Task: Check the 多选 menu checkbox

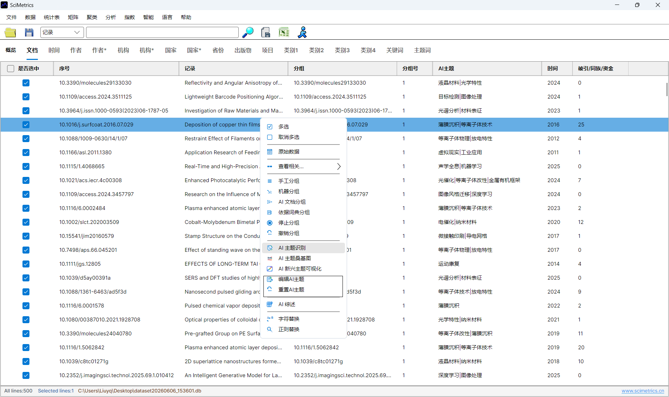Action: pyautogui.click(x=270, y=127)
